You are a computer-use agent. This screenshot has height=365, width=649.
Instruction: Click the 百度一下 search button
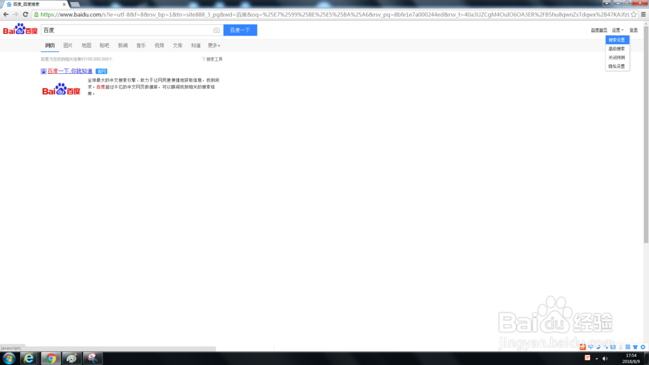coord(240,30)
